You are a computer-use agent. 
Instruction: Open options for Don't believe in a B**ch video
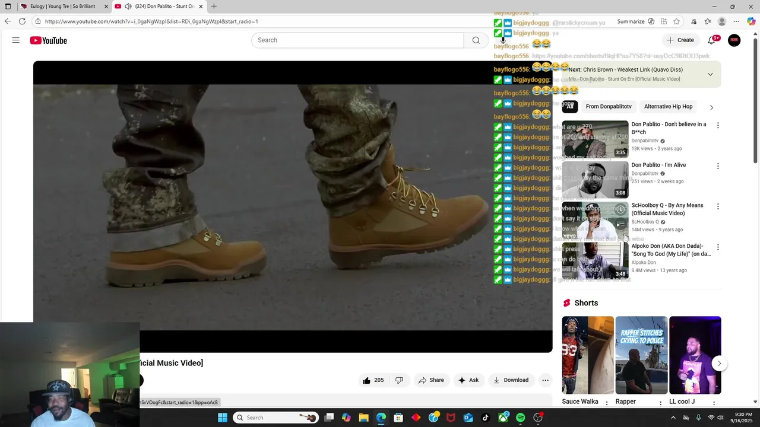pyautogui.click(x=718, y=126)
